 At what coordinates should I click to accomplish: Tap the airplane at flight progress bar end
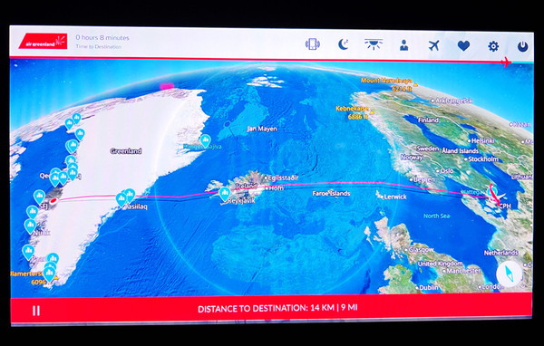[506, 62]
